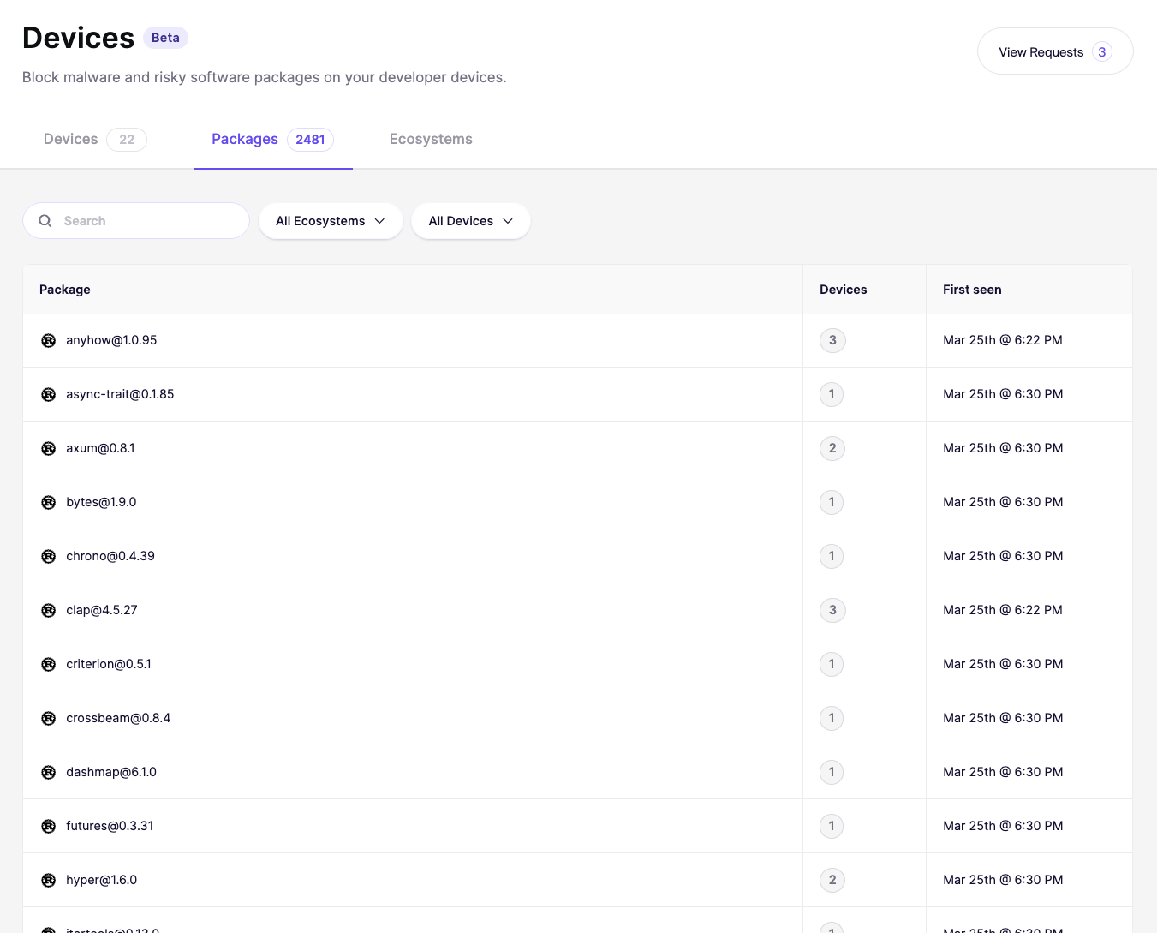Open the All Ecosystems dropdown

tap(331, 221)
